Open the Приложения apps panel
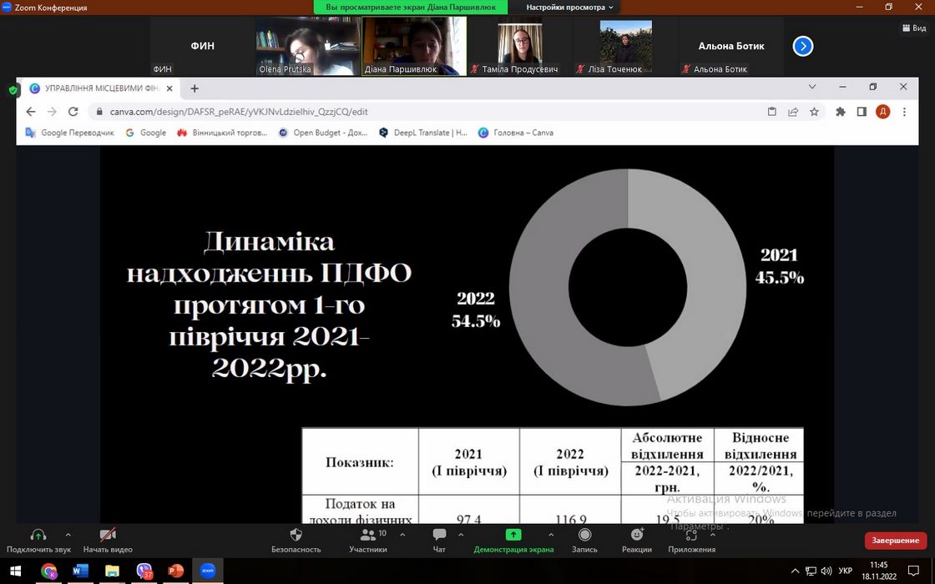 pyautogui.click(x=691, y=535)
